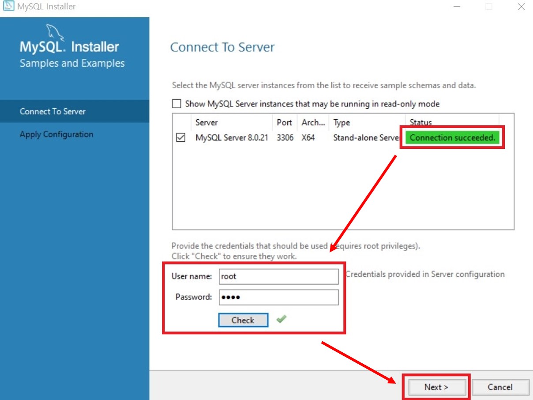Click the Credentials provided in Server configuration text
This screenshot has width=533, height=400.
(425, 274)
